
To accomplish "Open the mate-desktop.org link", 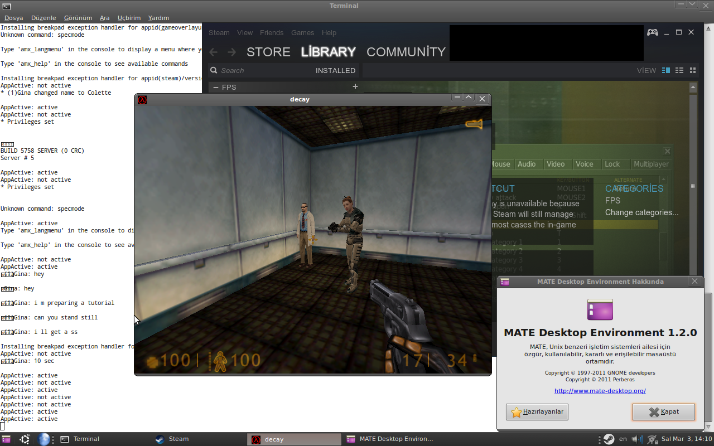I will (x=600, y=391).
